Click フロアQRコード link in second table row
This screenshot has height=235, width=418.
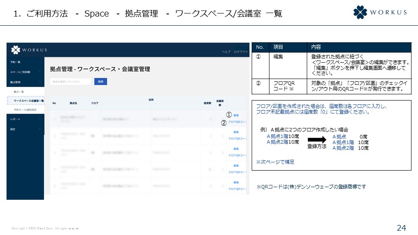click(237, 138)
